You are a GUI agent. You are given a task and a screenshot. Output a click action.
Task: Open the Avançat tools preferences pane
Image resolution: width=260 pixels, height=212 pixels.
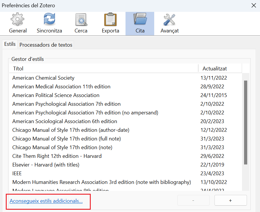tap(170, 23)
